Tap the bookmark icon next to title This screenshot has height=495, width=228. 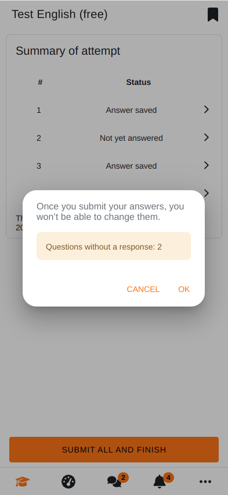212,15
